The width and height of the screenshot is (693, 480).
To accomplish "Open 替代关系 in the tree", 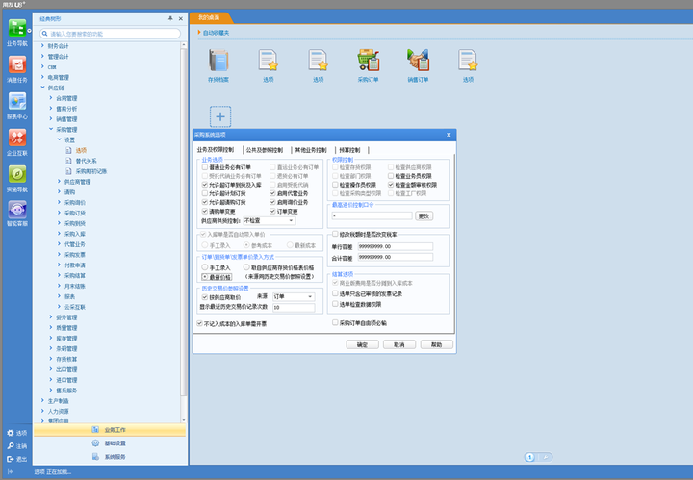I will (x=86, y=161).
